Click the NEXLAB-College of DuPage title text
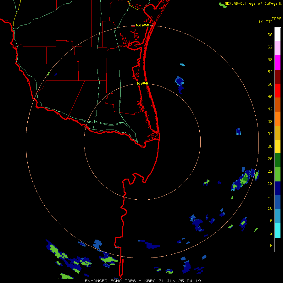 251,3
